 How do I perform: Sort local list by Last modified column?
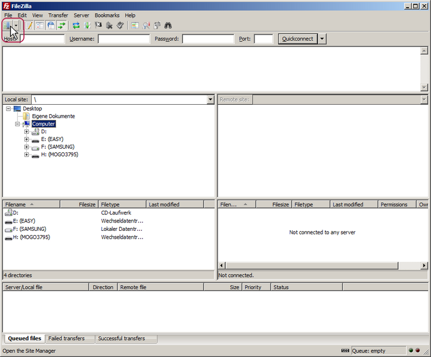[175, 205]
